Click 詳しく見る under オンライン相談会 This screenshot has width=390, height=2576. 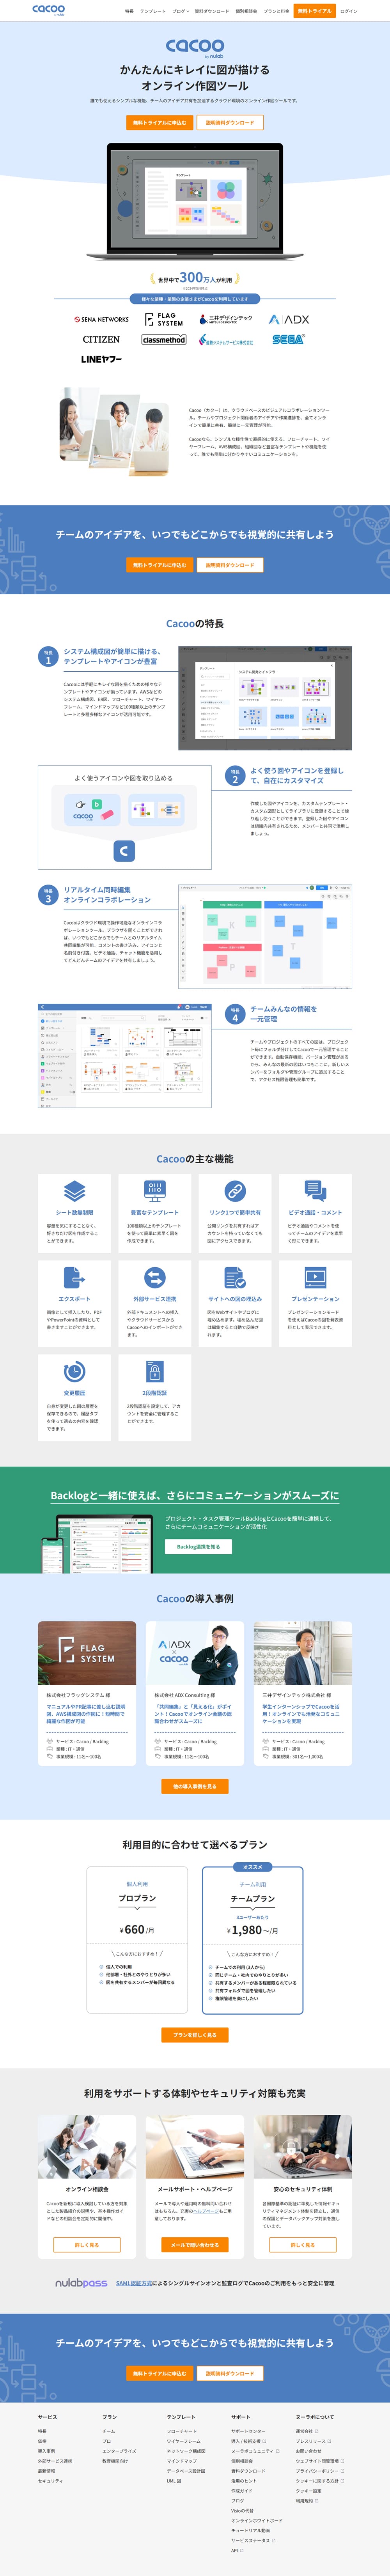click(x=87, y=2245)
